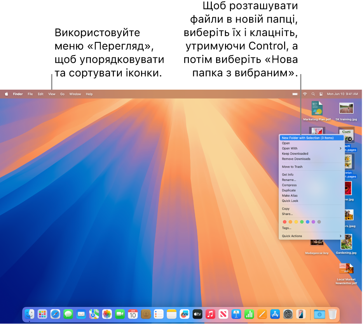Screen dimensions: 363x324
Task: Open the Edit menu
Action: (x=40, y=94)
